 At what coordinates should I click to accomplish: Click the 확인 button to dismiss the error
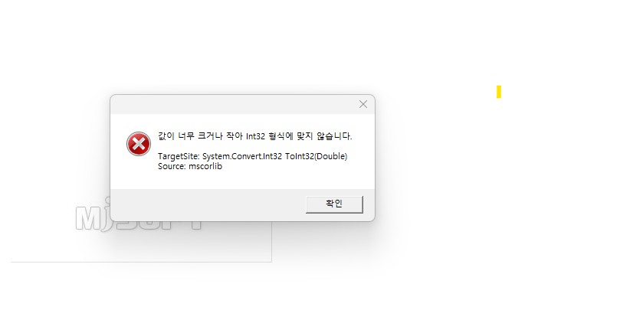click(334, 204)
